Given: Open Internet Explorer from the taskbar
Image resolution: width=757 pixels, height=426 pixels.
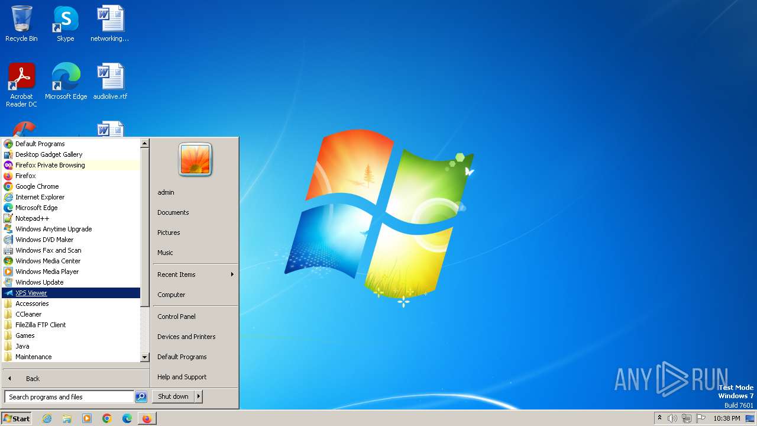Looking at the screenshot, I should 47,418.
